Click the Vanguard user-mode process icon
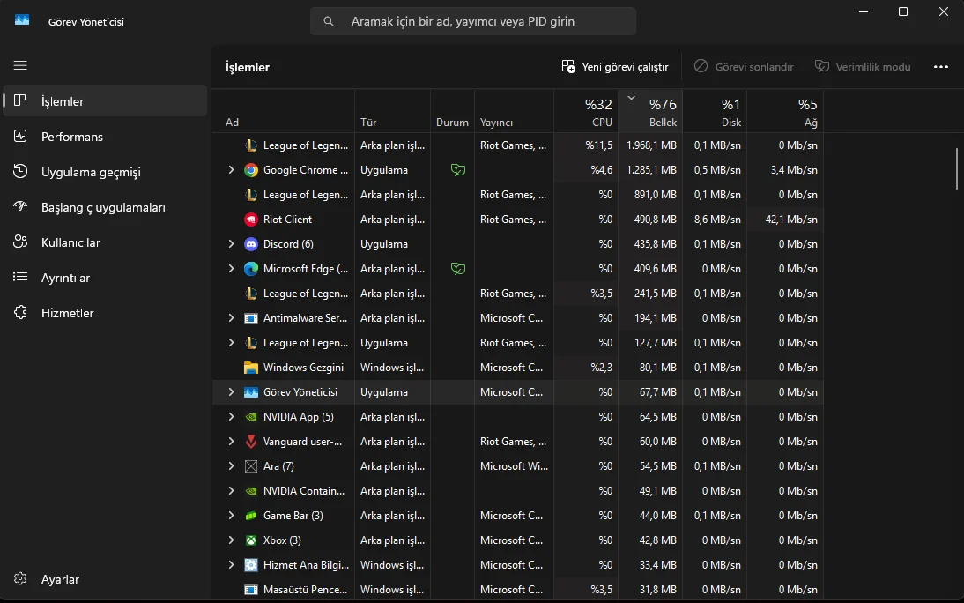Image resolution: width=964 pixels, height=603 pixels. click(251, 441)
